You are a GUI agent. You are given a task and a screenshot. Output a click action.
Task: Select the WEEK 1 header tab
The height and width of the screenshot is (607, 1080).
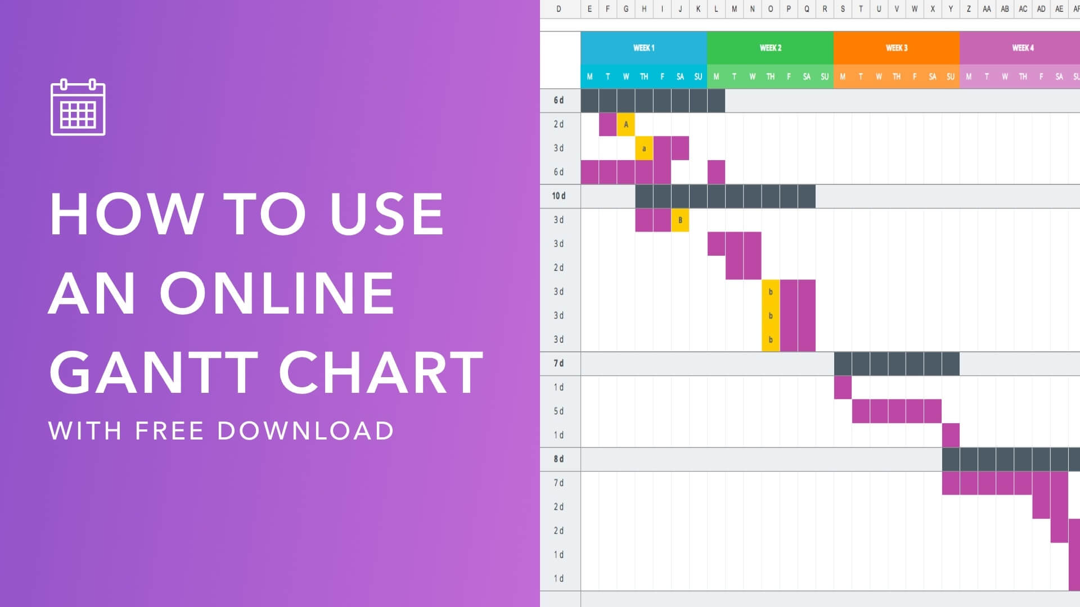point(642,47)
